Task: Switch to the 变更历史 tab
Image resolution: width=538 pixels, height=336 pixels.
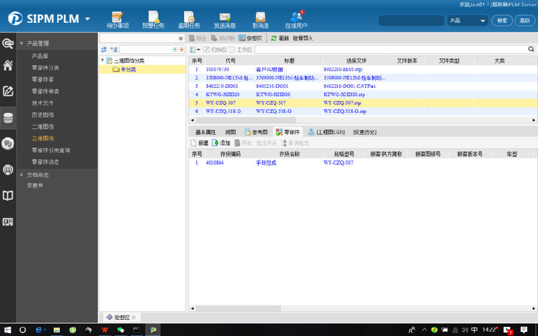Action: (x=365, y=132)
